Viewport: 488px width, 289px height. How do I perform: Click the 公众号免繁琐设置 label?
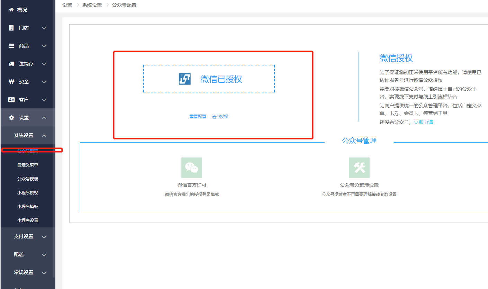[359, 185]
